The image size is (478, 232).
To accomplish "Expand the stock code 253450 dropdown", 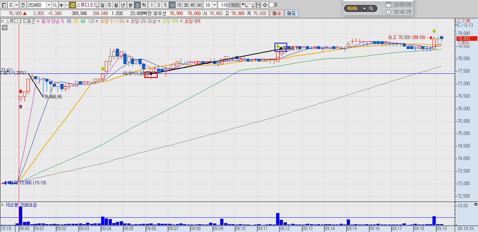I will 48,5.
